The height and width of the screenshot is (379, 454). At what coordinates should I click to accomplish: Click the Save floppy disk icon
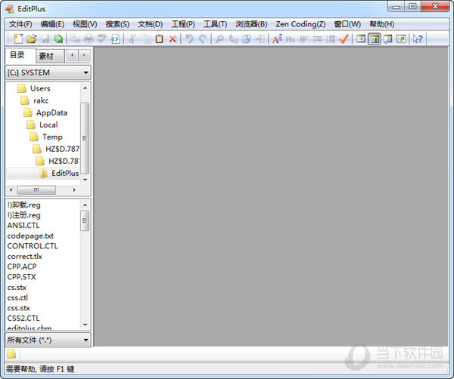45,39
